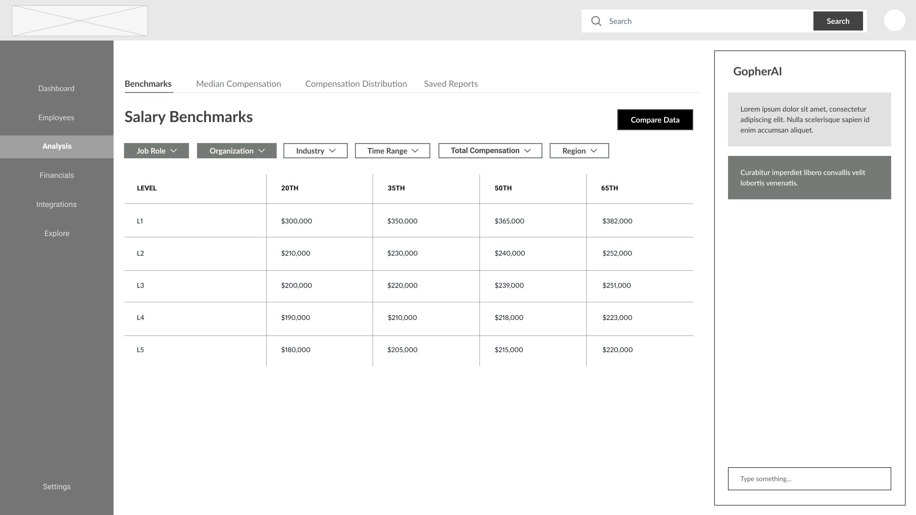Click the $200,000 cell
This screenshot has width=916, height=515.
(x=296, y=285)
